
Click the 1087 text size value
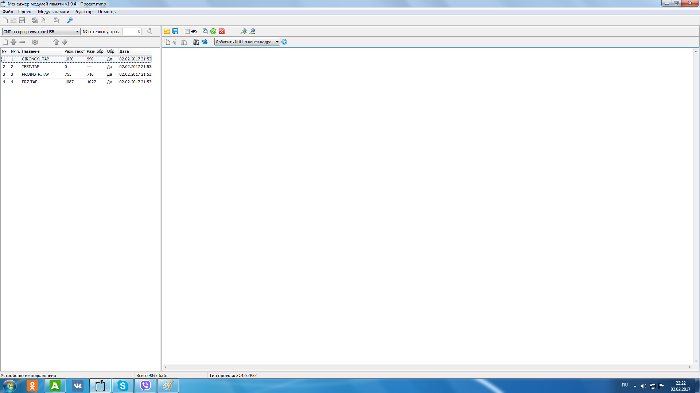click(x=69, y=82)
